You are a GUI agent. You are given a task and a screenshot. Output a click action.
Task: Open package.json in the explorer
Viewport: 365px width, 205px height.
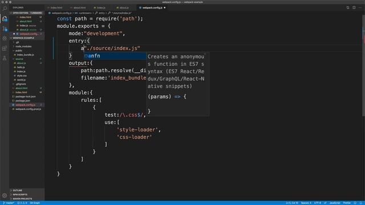click(23, 101)
